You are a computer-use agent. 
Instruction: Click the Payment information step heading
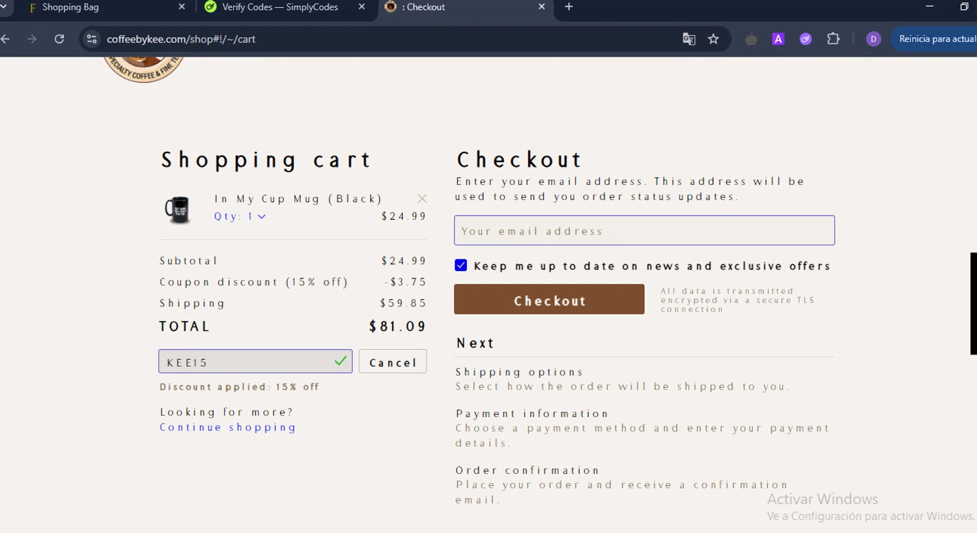(x=532, y=414)
